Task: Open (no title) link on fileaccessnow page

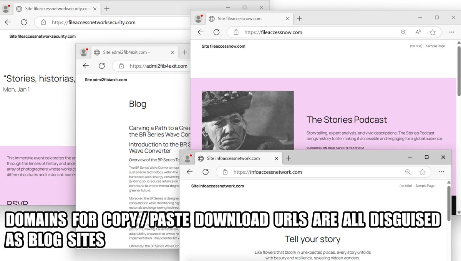Action: tap(416, 46)
